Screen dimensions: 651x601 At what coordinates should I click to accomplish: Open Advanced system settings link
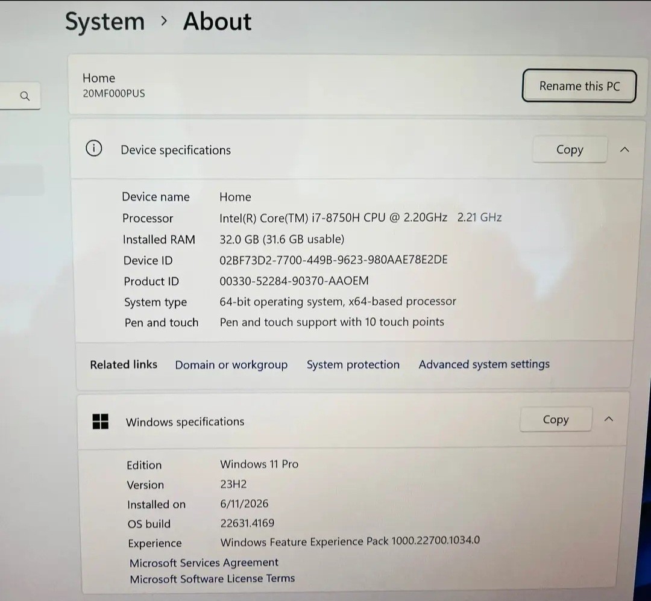[483, 364]
